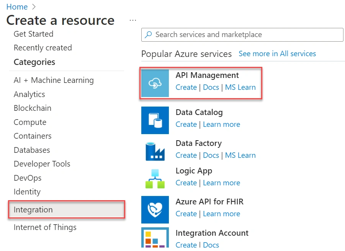Select Recently created in the sidebar
The image size is (345, 251).
pyautogui.click(x=43, y=48)
